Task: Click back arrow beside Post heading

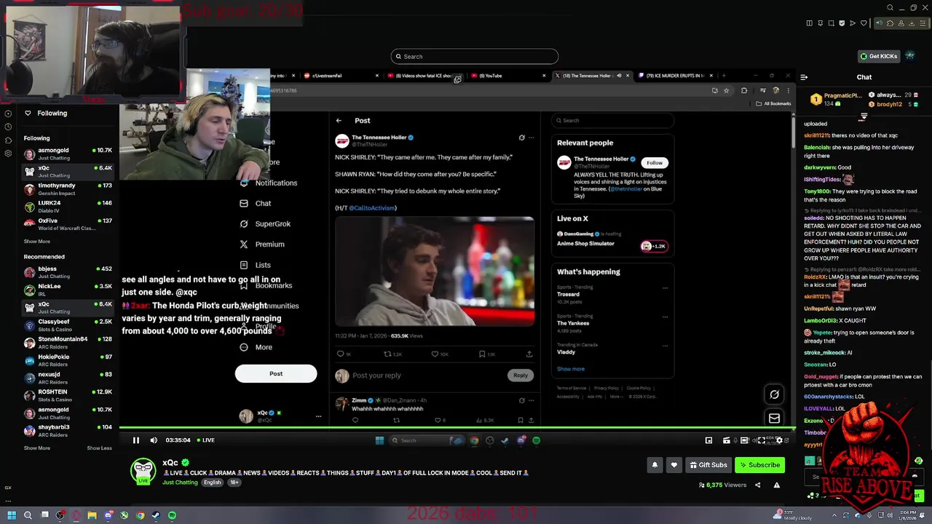Action: (339, 120)
